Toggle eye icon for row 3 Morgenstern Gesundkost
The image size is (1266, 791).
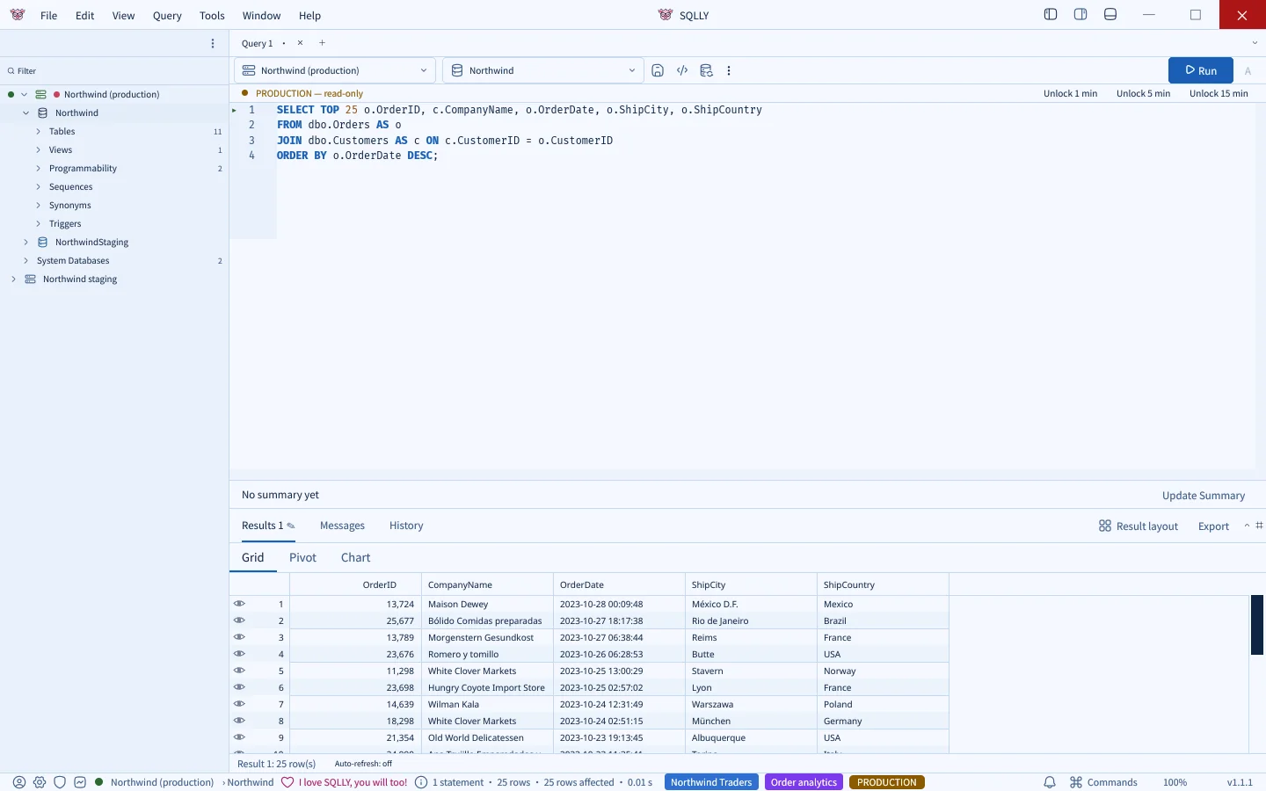[239, 637]
